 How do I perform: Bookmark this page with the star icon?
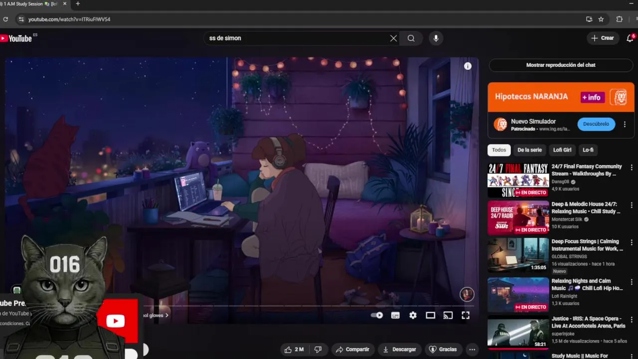pyautogui.click(x=601, y=19)
